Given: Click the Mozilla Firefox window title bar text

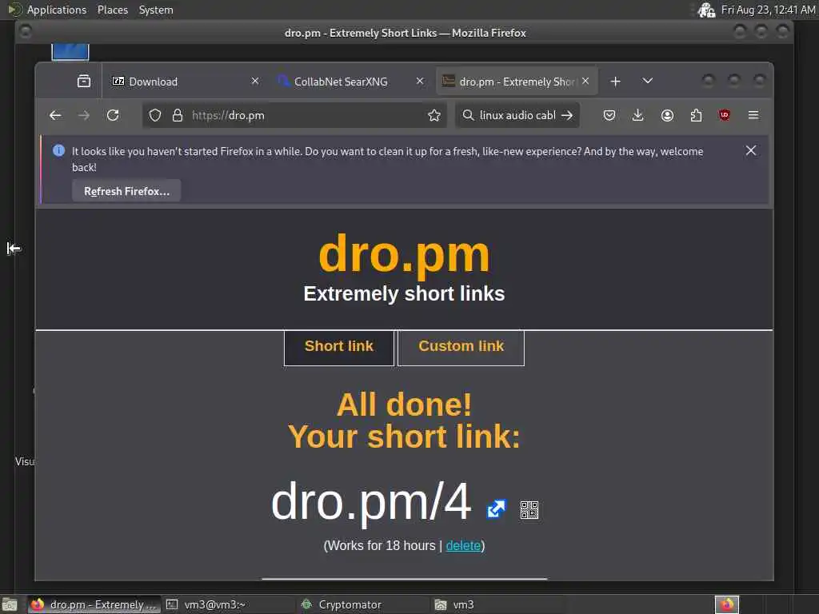Looking at the screenshot, I should pyautogui.click(x=406, y=33).
